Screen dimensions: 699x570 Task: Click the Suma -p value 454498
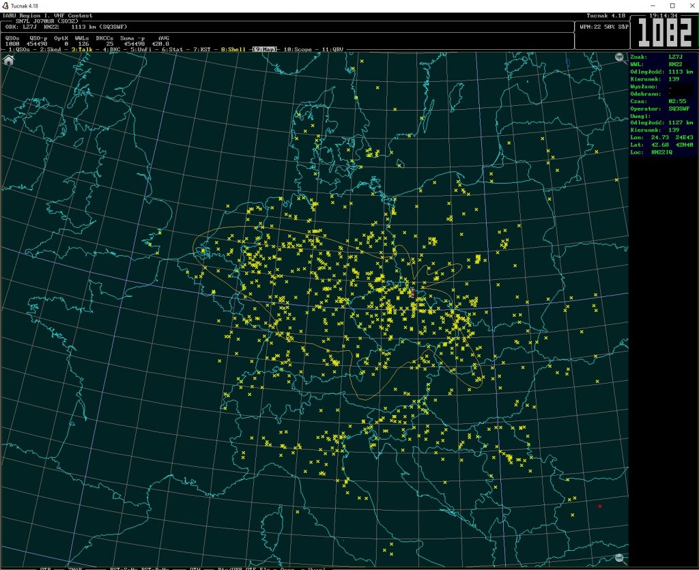pyautogui.click(x=134, y=44)
